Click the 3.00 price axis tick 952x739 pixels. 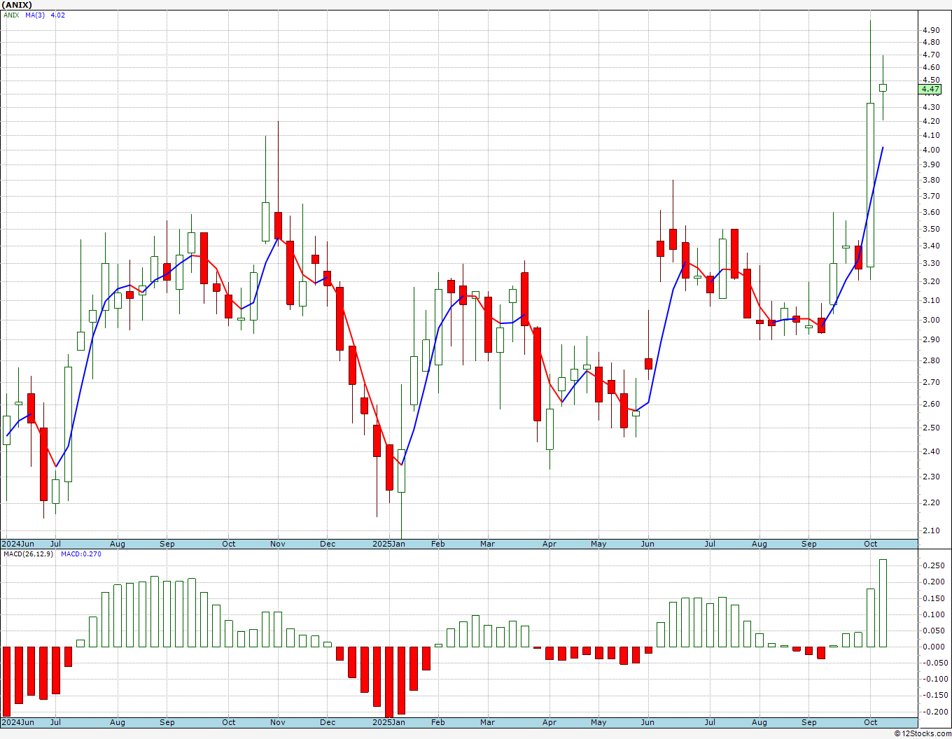coord(931,320)
